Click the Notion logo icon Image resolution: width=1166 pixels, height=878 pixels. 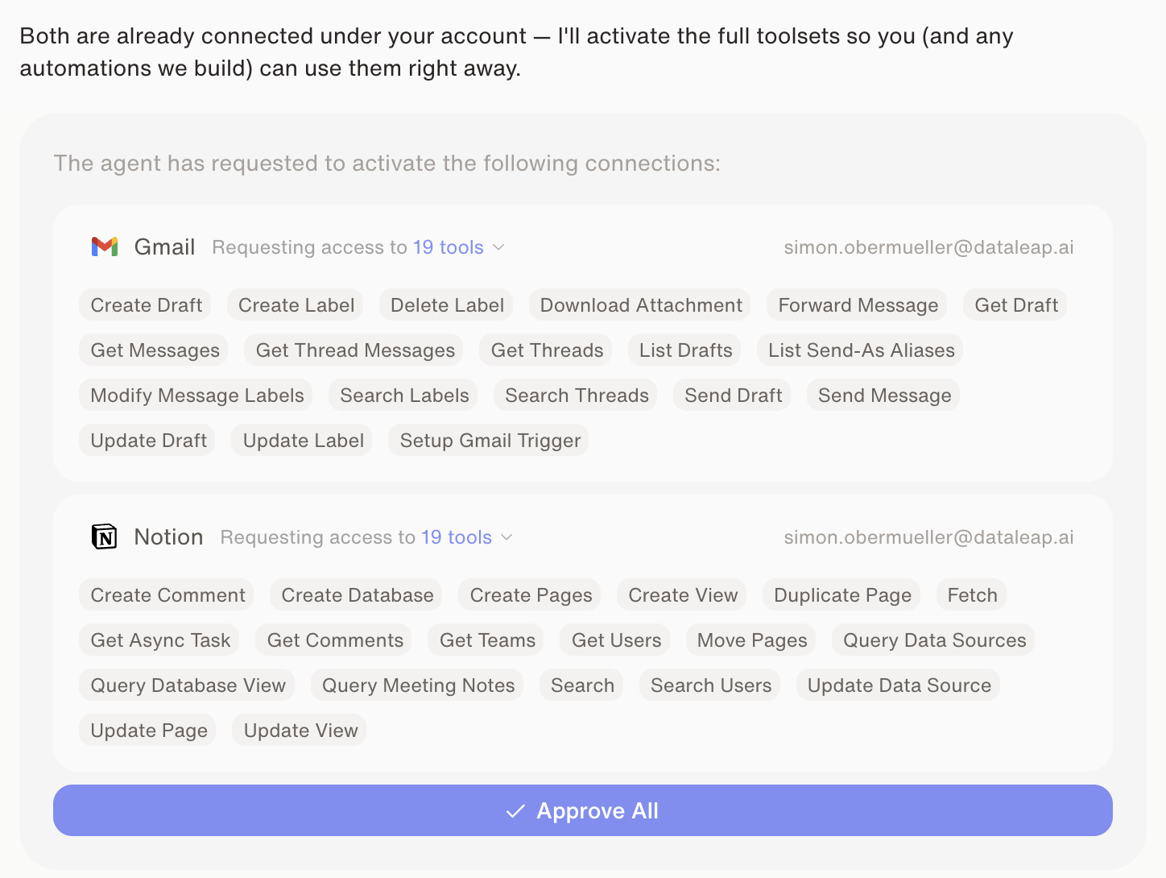(105, 536)
